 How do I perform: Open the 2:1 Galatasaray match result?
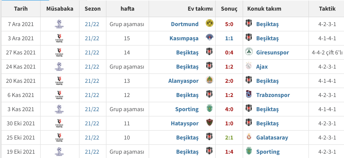229,138
